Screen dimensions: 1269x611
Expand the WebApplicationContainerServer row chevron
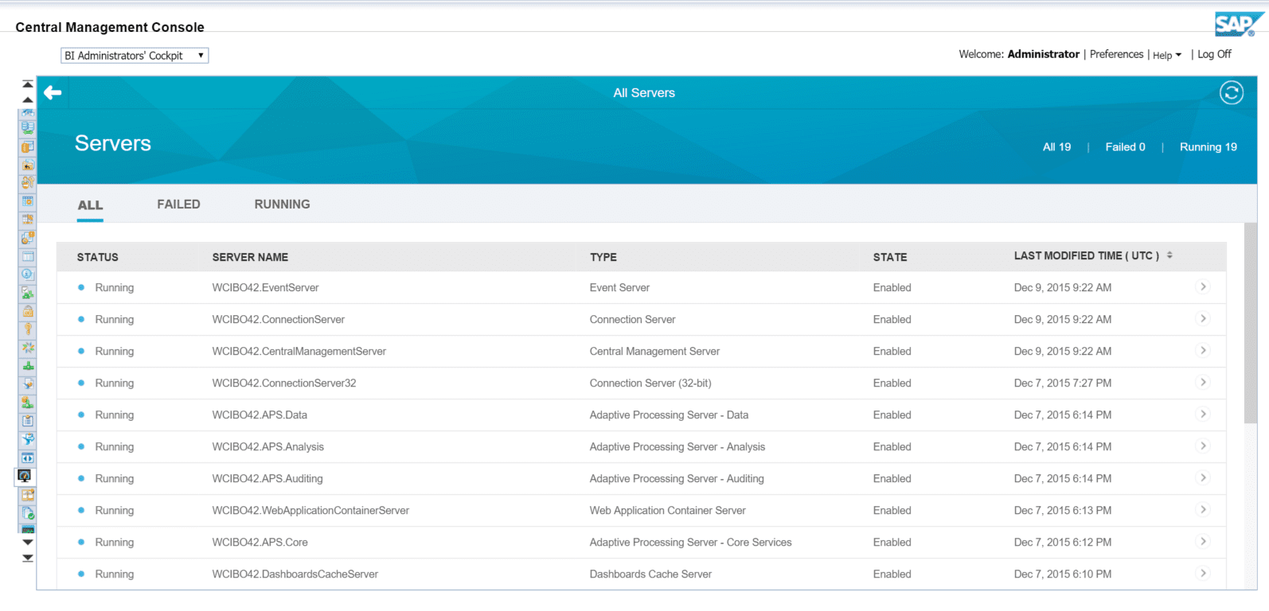point(1203,509)
